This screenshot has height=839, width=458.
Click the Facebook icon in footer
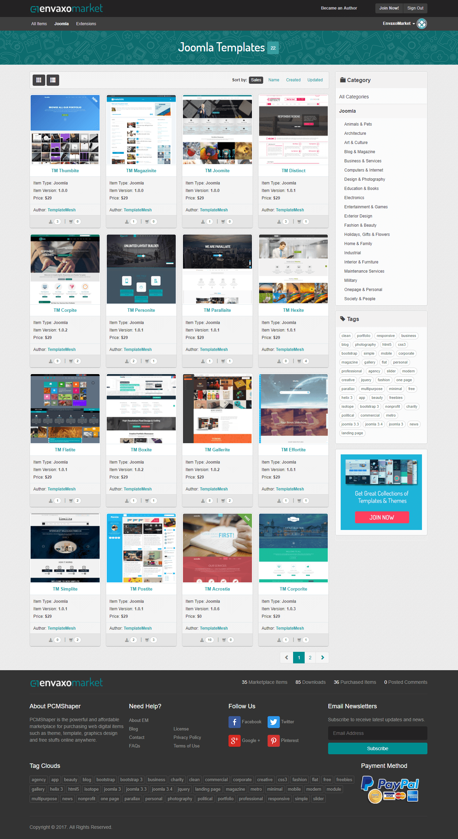point(234,722)
